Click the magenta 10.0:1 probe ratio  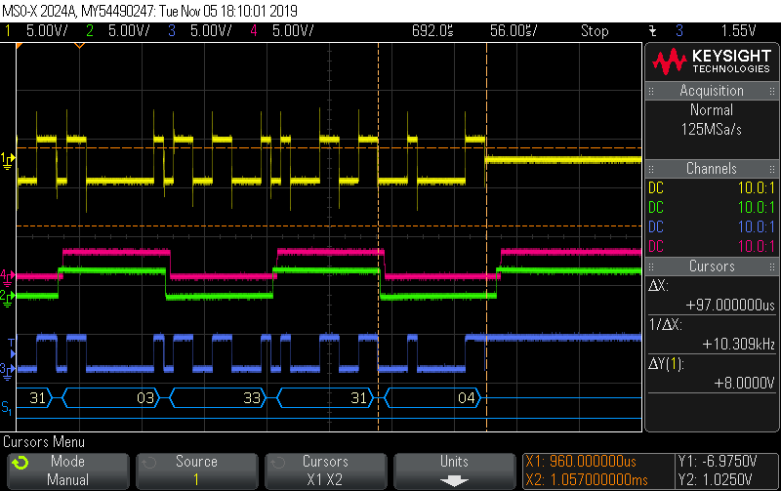coord(756,246)
